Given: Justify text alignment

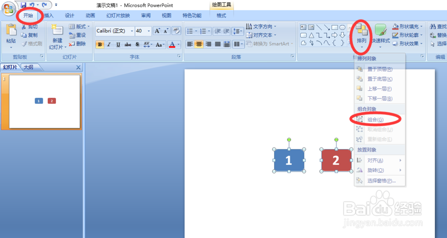Looking at the screenshot, I should click(218, 44).
